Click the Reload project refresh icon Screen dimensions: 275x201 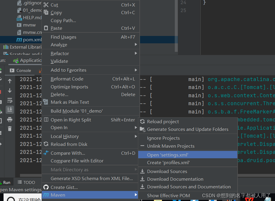[x=142, y=121]
